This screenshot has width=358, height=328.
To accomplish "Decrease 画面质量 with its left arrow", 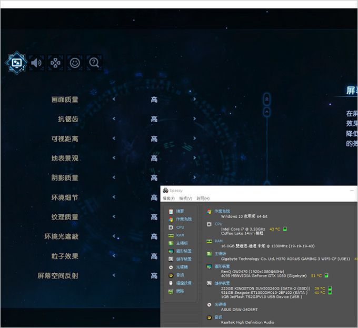I will 114,99.
